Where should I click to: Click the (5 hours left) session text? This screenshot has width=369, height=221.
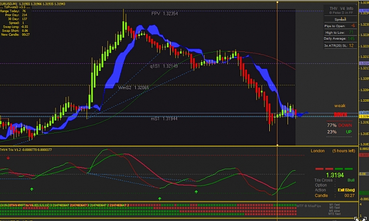(x=344, y=151)
